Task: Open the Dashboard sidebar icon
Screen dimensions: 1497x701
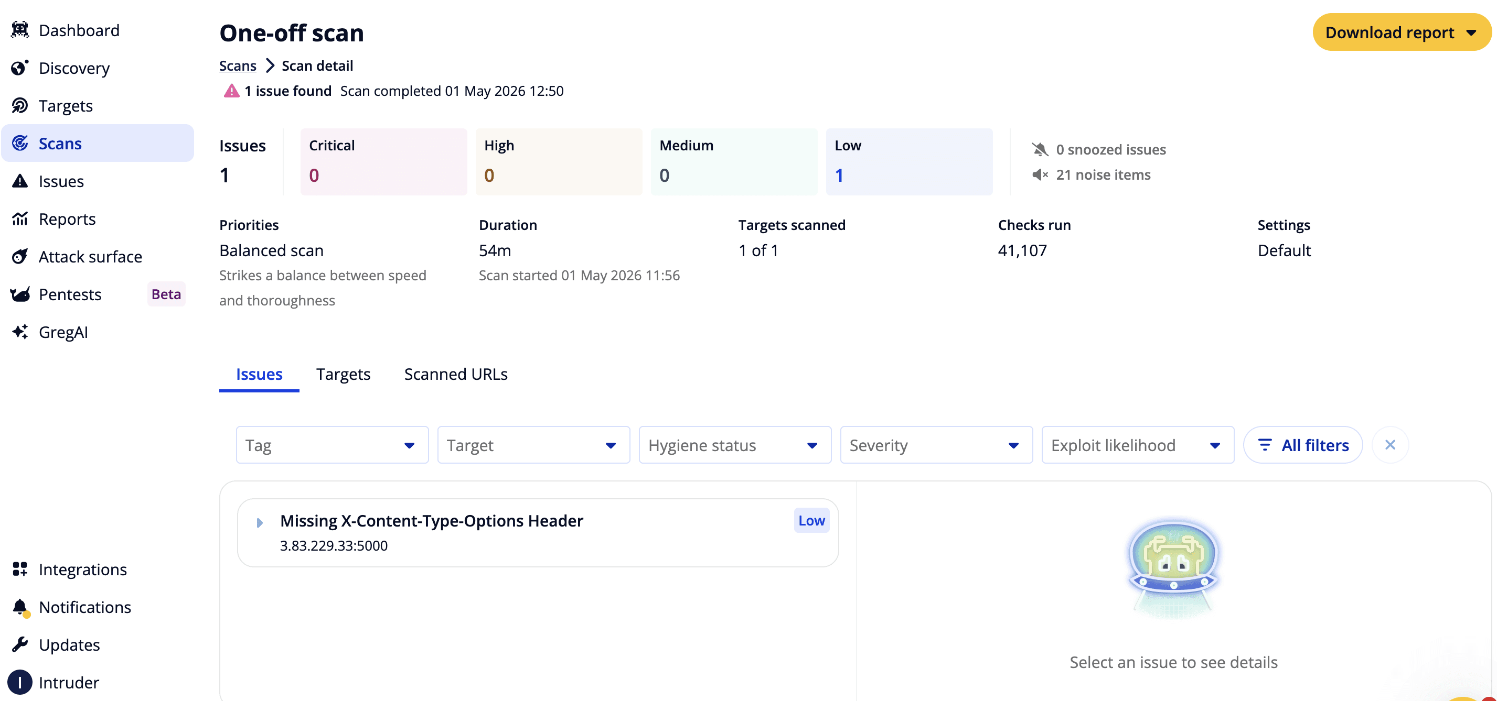Action: [x=20, y=29]
